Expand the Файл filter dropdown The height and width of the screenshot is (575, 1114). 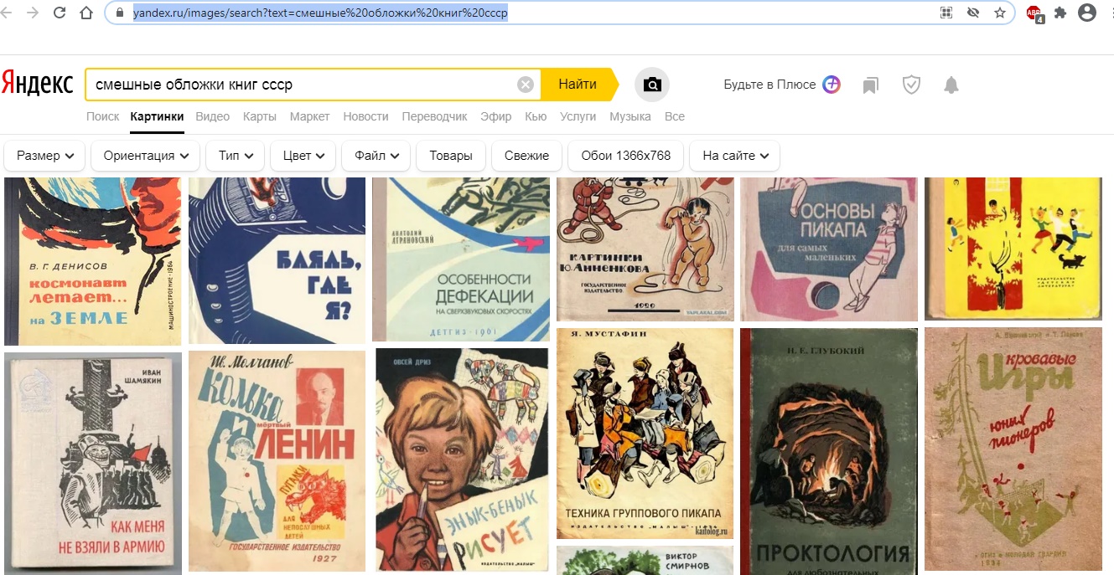click(376, 156)
